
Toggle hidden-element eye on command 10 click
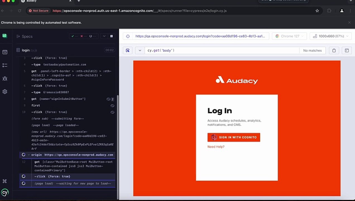(112, 112)
